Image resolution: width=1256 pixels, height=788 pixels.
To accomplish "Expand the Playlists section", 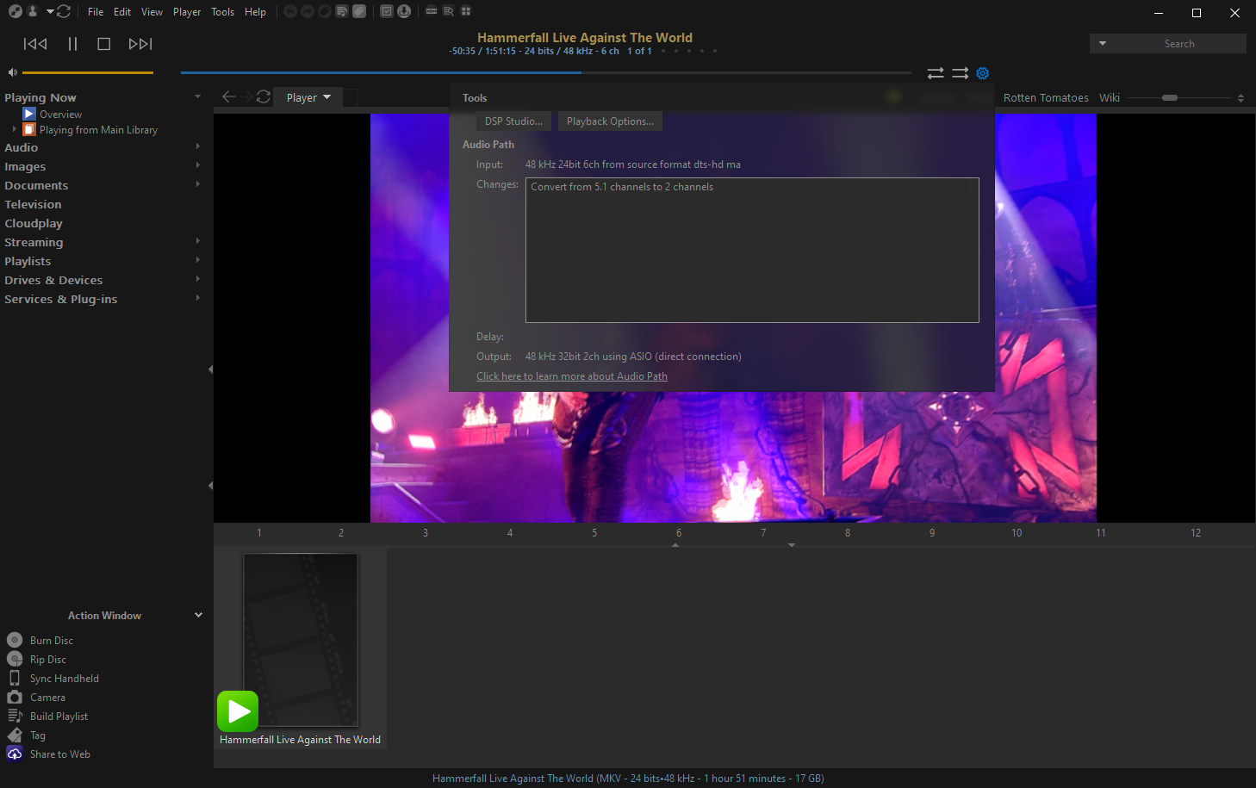I will click(198, 260).
